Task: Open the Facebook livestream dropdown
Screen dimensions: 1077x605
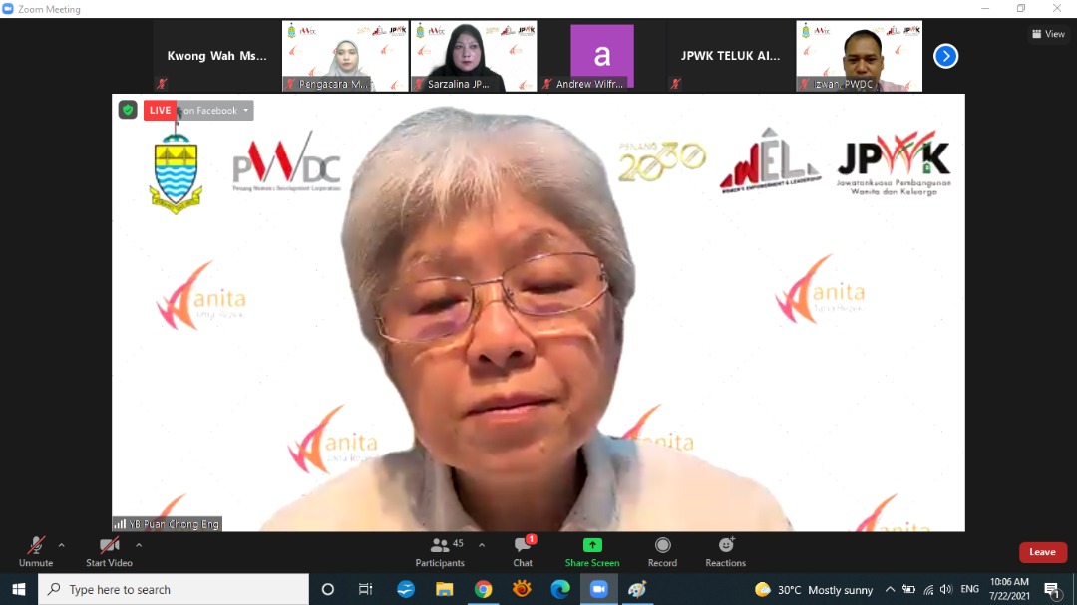Action: pos(245,111)
